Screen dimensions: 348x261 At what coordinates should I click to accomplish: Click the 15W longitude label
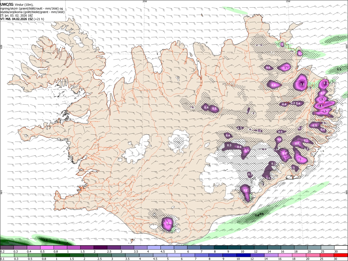point(288,1)
